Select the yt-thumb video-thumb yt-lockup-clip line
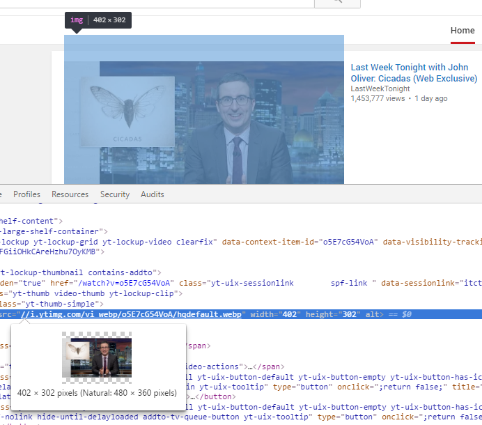This screenshot has width=482, height=425. 91,293
